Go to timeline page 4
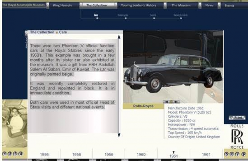Screen dimensions: 248x161 point(21,154)
